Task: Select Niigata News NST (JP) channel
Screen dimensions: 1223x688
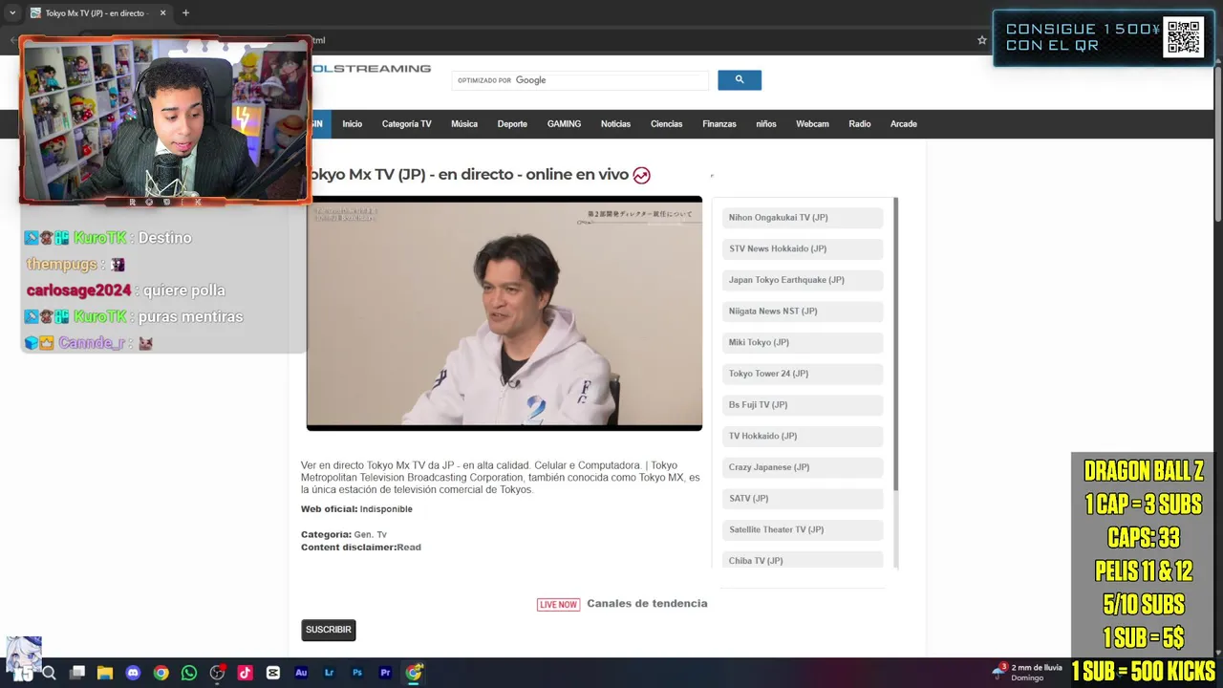Action: 803,312
